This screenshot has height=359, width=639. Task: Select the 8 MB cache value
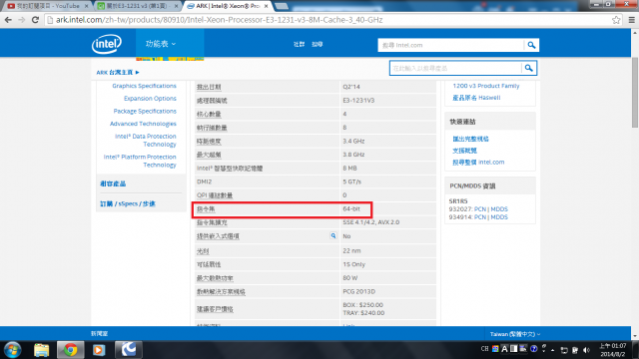click(x=349, y=169)
